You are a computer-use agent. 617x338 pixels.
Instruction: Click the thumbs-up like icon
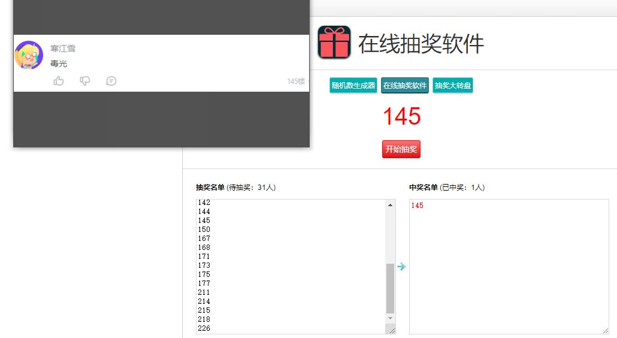[x=59, y=81]
